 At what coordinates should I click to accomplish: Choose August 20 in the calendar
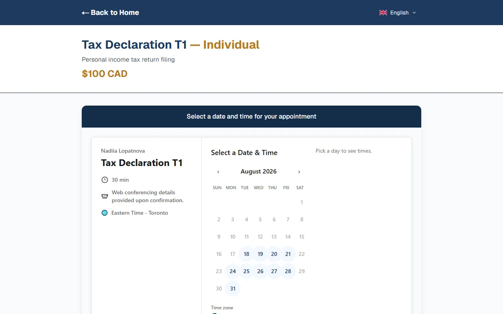tap(274, 254)
